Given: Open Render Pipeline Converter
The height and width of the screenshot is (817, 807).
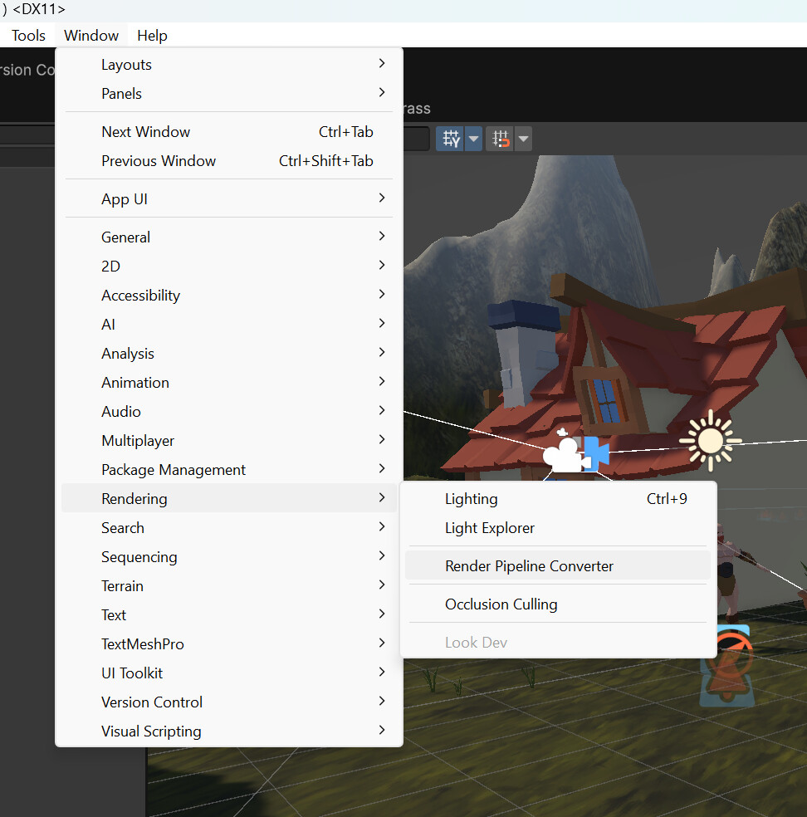Looking at the screenshot, I should (x=558, y=566).
